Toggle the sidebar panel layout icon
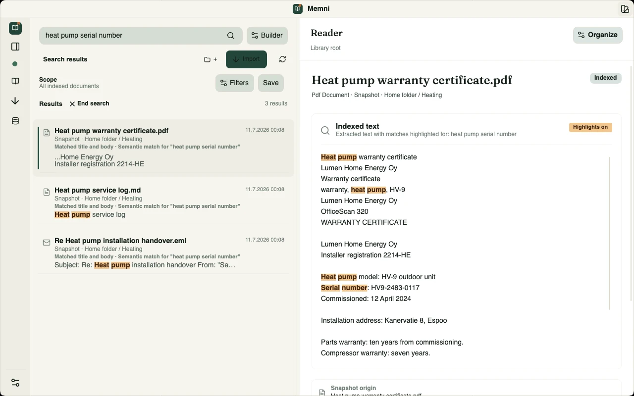Image resolution: width=634 pixels, height=396 pixels. [15, 47]
